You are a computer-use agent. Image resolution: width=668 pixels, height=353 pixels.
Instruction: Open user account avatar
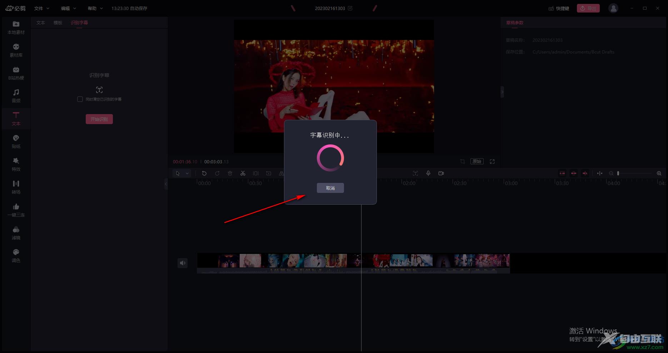613,8
